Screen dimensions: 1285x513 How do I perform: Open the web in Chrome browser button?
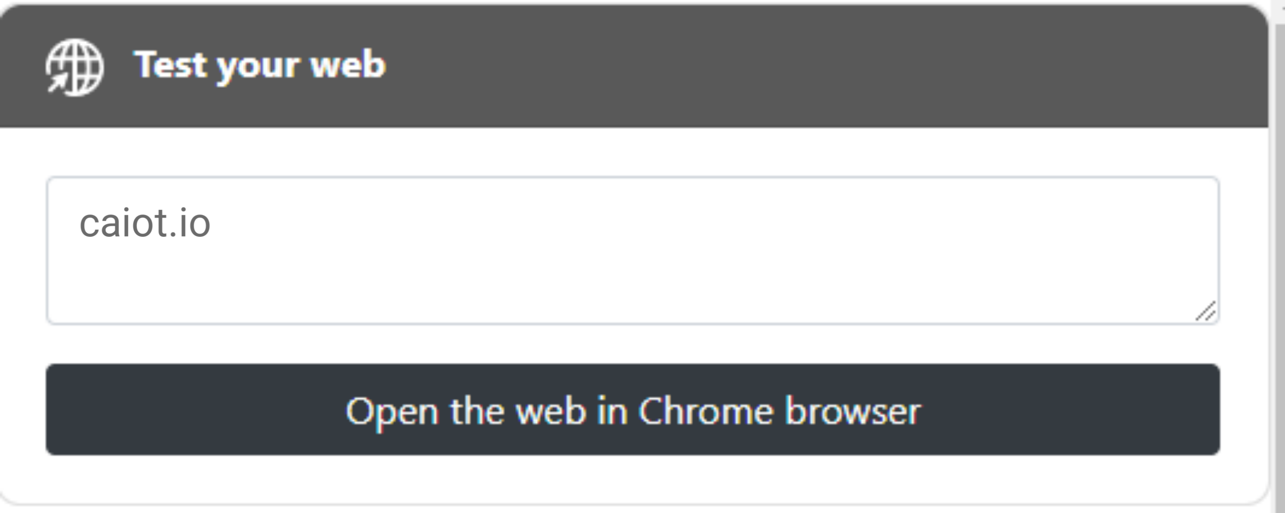tap(633, 409)
